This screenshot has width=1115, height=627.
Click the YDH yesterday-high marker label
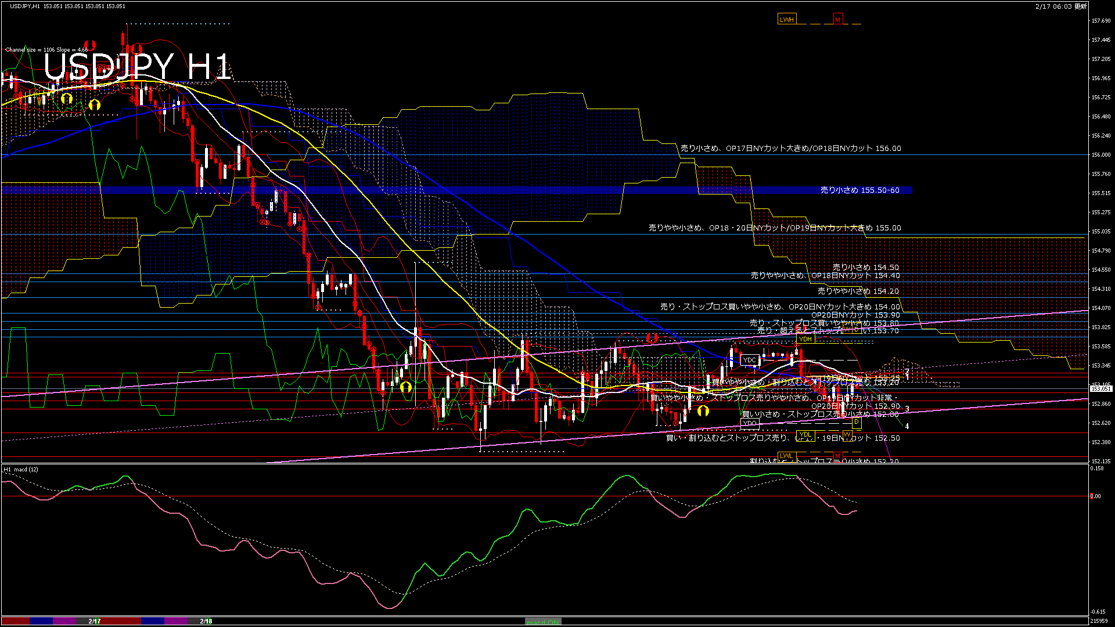[805, 339]
